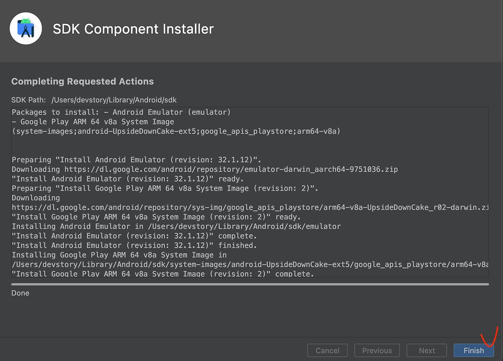The height and width of the screenshot is (361, 503).
Task: Click the Google Play System Image ready line
Action: pos(156,217)
